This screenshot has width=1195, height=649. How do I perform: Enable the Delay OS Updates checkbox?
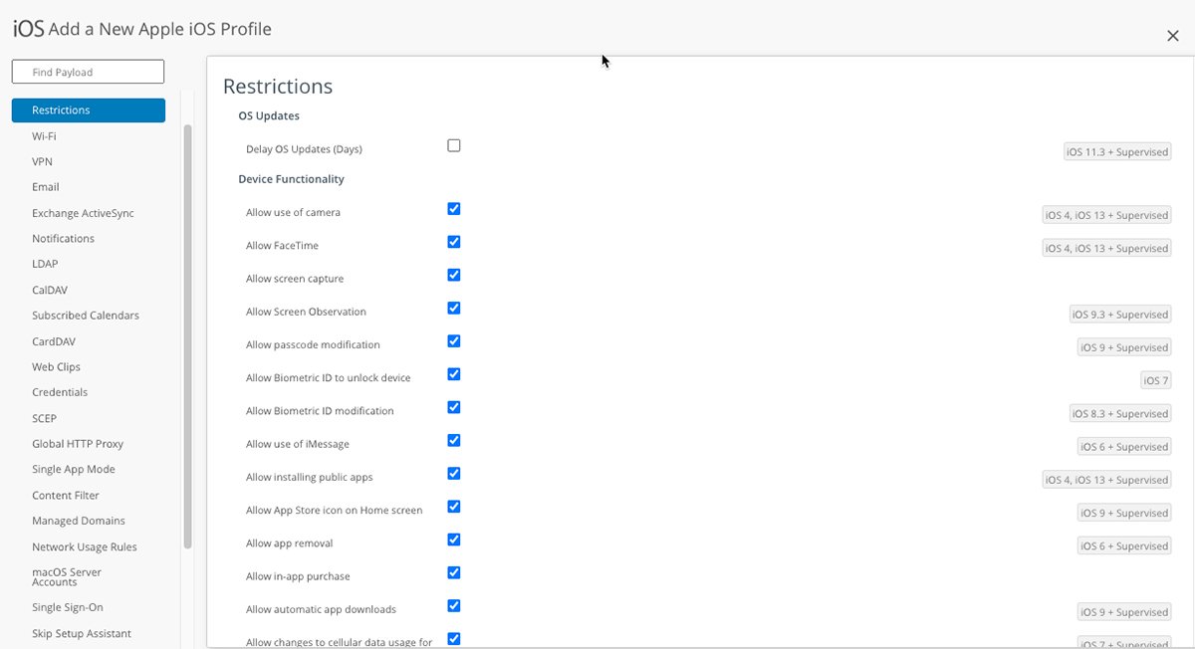454,146
